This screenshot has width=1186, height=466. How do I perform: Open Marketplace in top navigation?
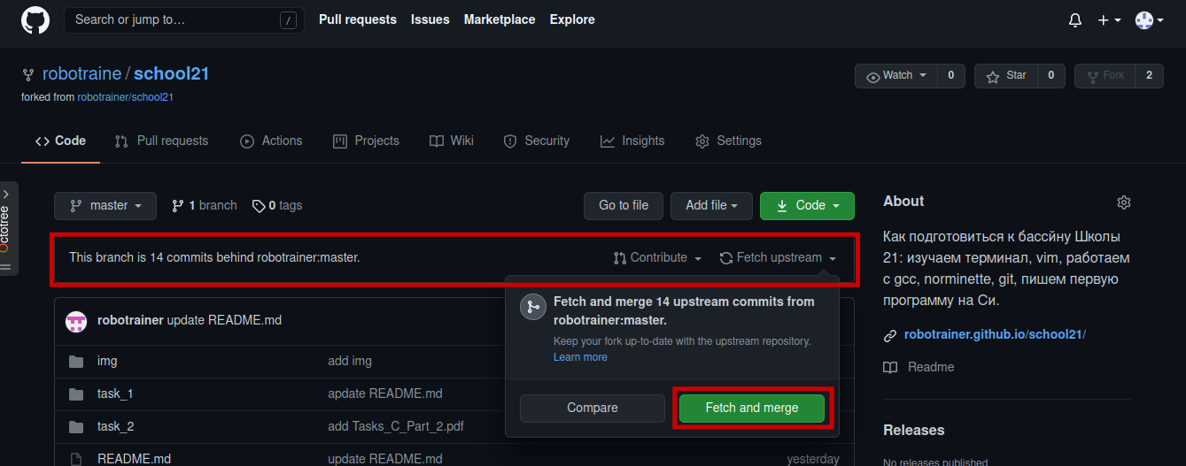coord(500,19)
